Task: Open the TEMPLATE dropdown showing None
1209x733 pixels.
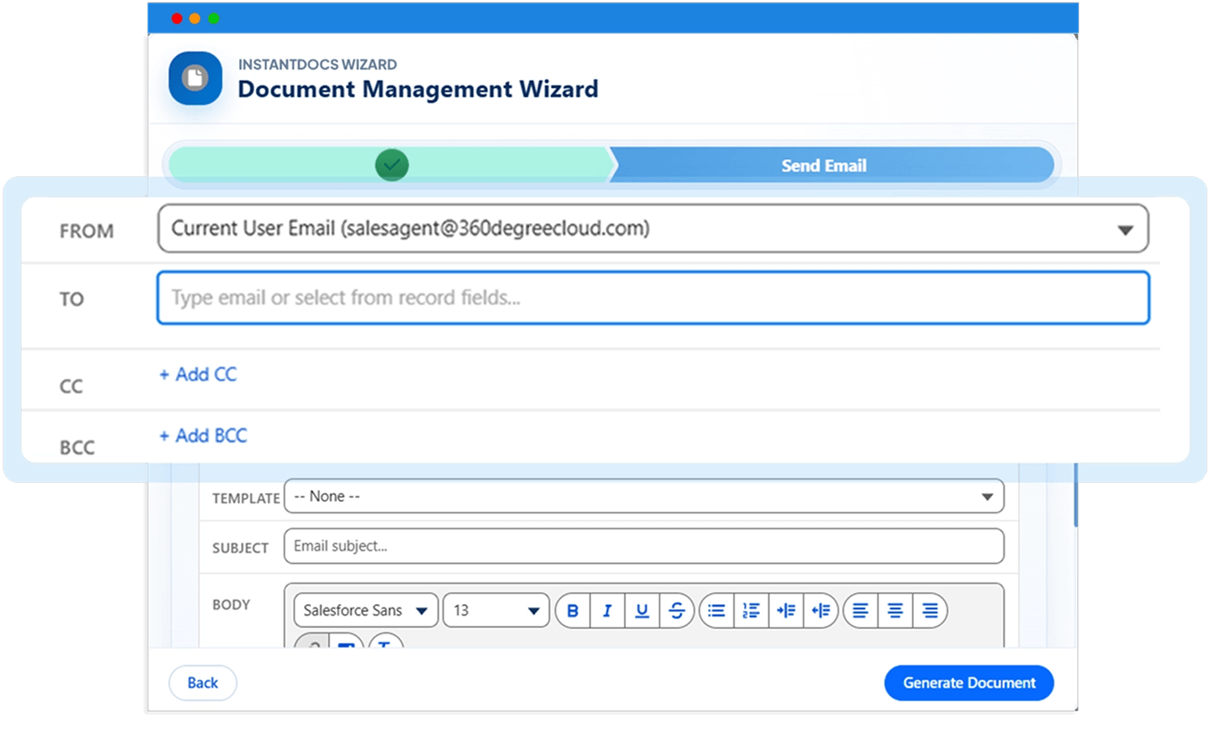Action: coord(644,496)
